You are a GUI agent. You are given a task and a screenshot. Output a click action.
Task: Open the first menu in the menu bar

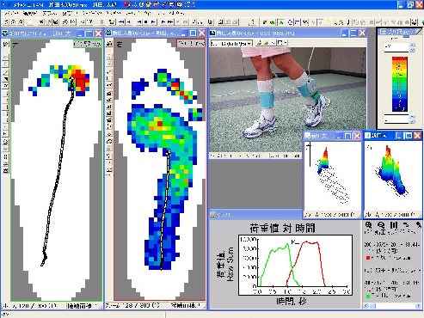point(11,13)
